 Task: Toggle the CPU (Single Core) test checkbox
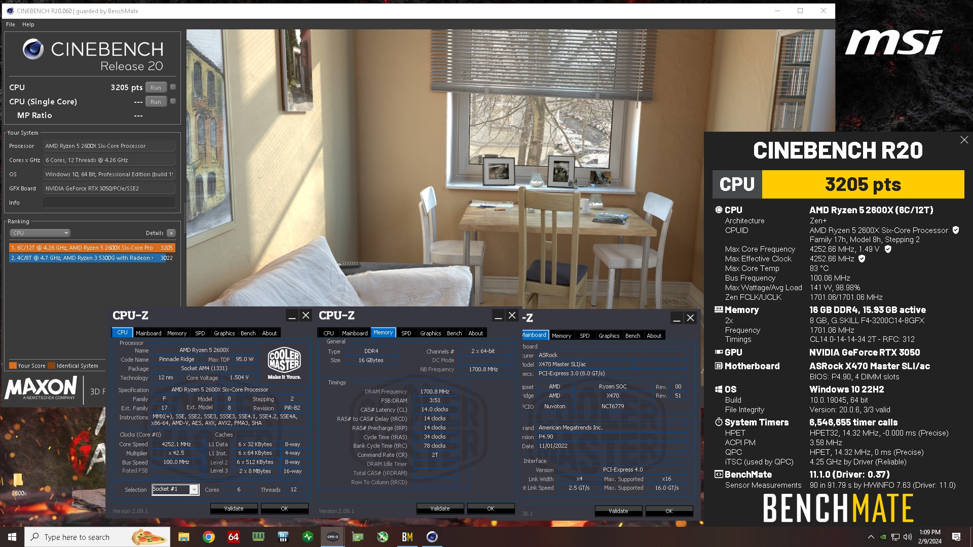pos(173,101)
